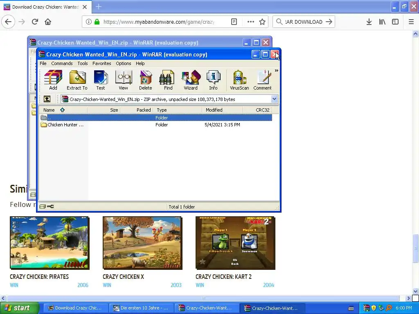Image resolution: width=419 pixels, height=314 pixels.
Task: Click the Delete toolbar icon
Action: (x=145, y=80)
